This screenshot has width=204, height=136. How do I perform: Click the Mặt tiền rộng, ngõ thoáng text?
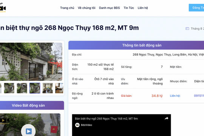point(150,81)
